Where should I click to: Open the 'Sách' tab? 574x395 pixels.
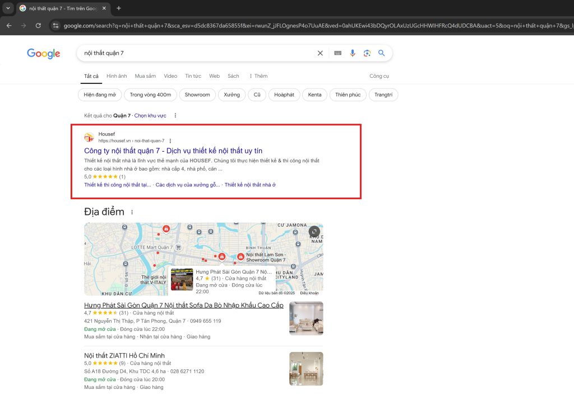pos(233,76)
